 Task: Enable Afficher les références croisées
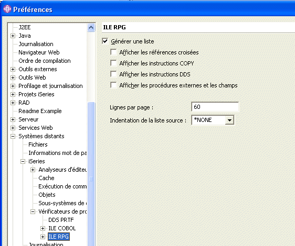tap(113, 52)
